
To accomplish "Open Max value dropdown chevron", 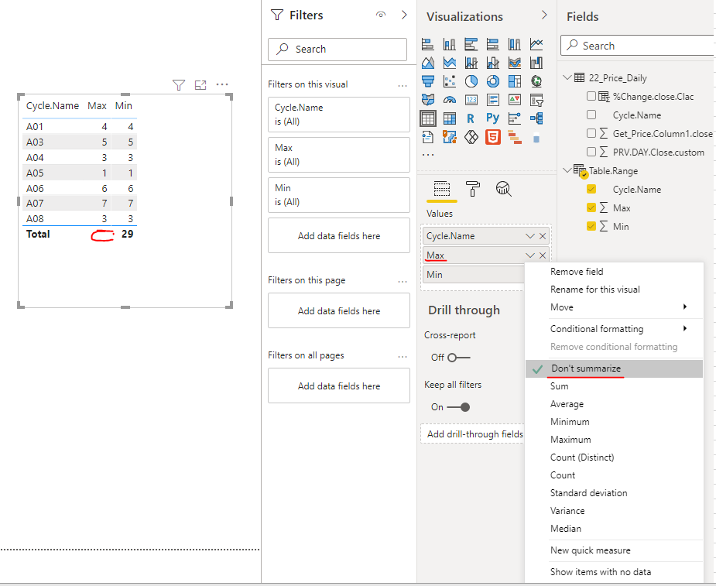I will (x=529, y=255).
